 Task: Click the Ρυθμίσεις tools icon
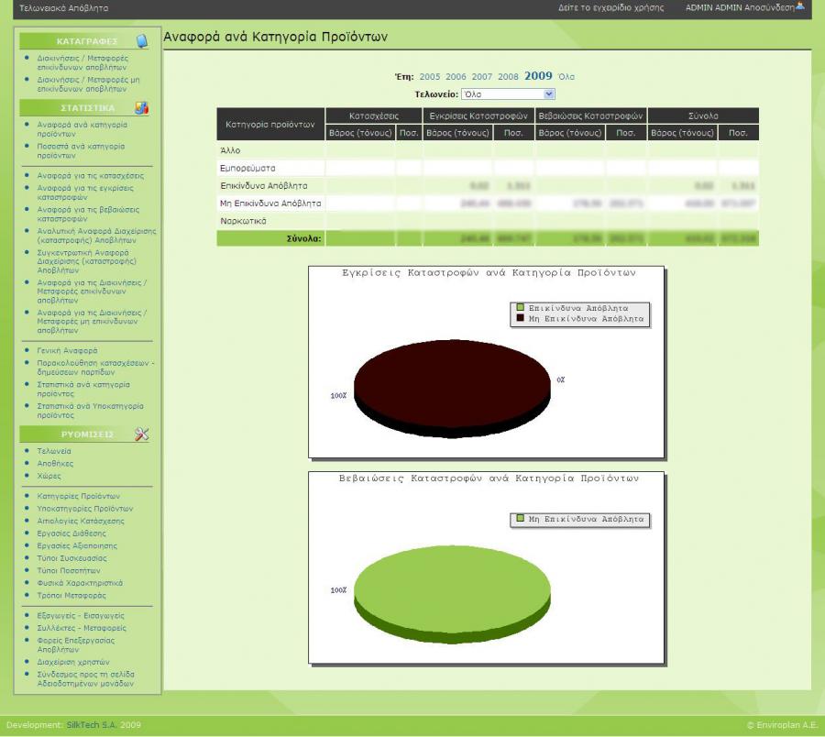tap(141, 434)
